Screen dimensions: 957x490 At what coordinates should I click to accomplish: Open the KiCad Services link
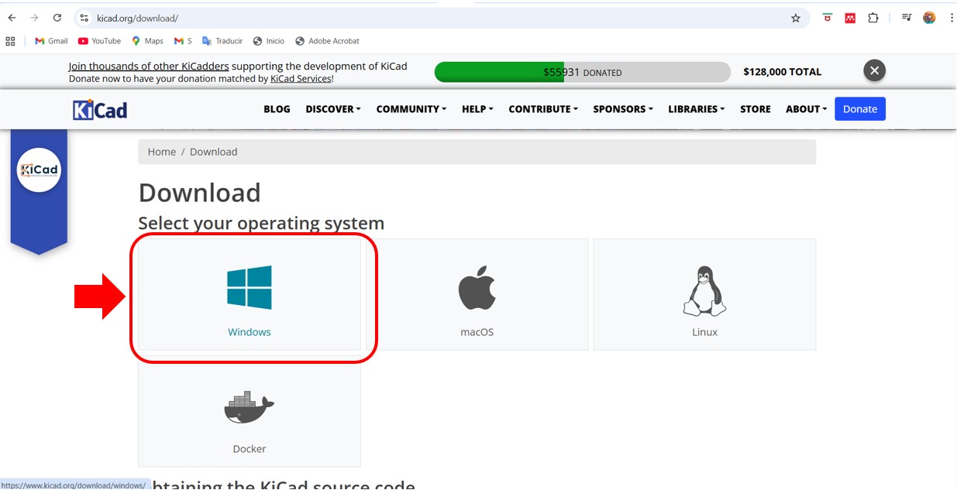tap(301, 78)
